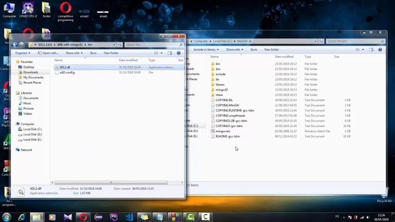Click the Windows Start orb
Screen dimensions: 395x222
coord(6,217)
